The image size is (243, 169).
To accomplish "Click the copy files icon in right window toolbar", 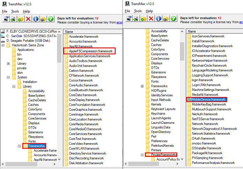I will click(136, 19).
